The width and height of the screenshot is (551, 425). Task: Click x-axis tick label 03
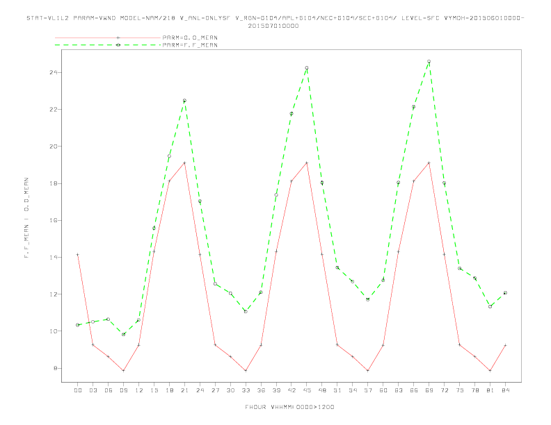point(93,390)
